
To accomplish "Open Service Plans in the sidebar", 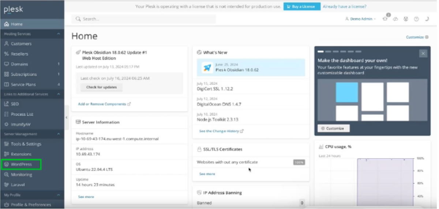I will pyautogui.click(x=32, y=85).
